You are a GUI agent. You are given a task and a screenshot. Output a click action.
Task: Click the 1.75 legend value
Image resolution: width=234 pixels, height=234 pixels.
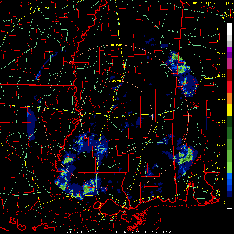[221, 99]
